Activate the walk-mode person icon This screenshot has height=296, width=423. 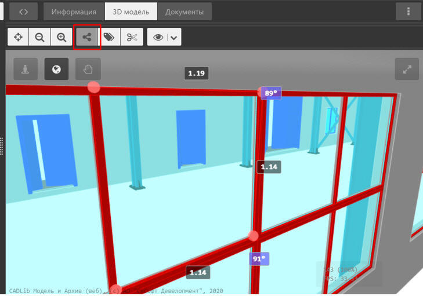pos(25,70)
